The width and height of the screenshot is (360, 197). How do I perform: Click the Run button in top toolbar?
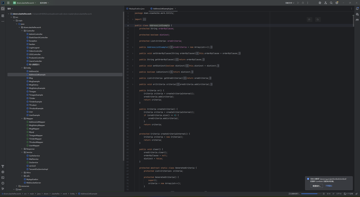click(x=298, y=3)
